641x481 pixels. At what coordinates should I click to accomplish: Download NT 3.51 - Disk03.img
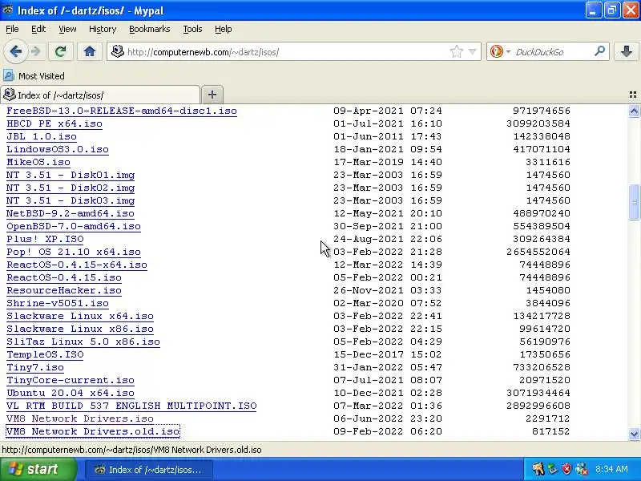tap(71, 200)
